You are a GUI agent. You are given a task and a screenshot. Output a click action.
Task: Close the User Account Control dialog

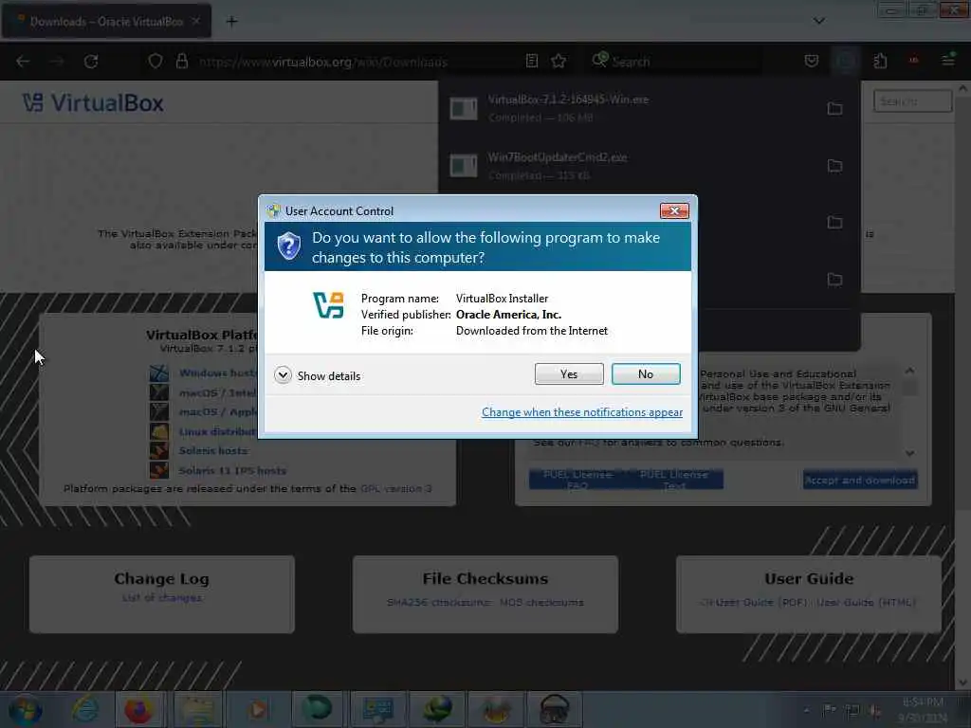click(x=674, y=211)
